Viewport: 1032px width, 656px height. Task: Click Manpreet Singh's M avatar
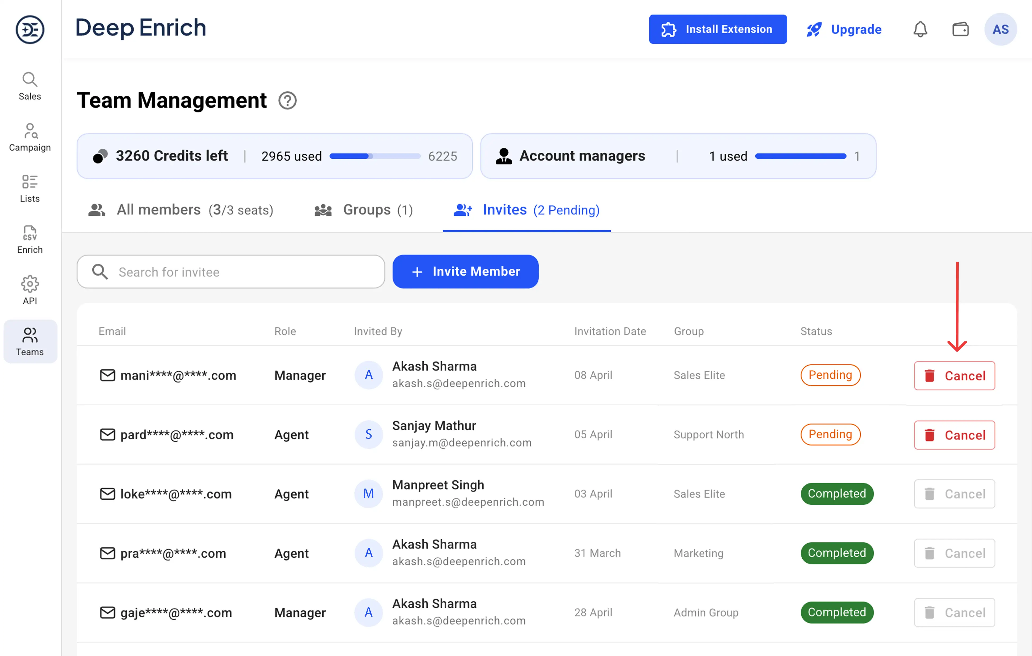point(369,494)
